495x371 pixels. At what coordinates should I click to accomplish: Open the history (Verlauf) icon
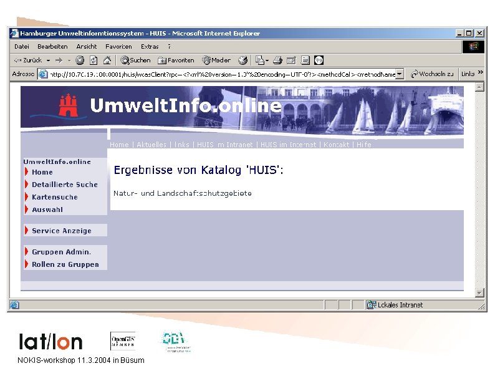pyautogui.click(x=243, y=60)
